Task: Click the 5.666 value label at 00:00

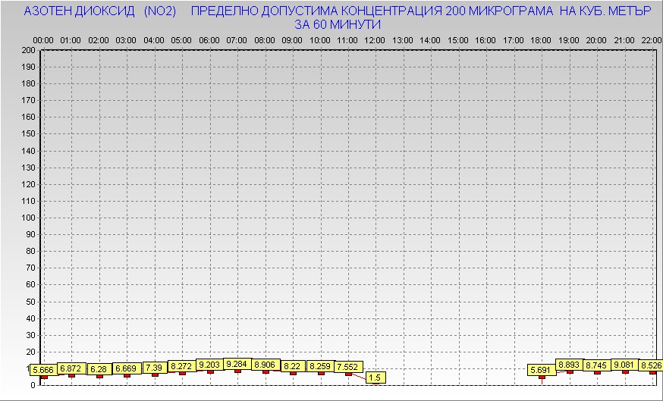Action: point(42,370)
